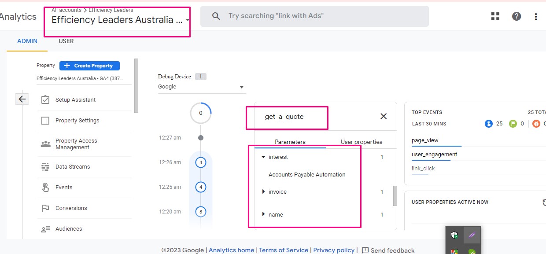Viewport: 546px width, 254px height.
Task: Click the Accounts Payable Automation value
Action: [x=307, y=175]
